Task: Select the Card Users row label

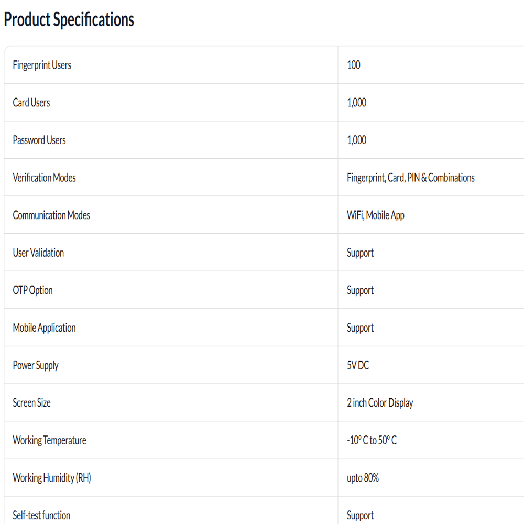Action: (x=31, y=103)
